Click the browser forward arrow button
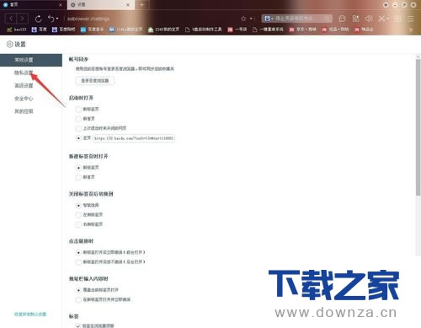This screenshot has width=421, height=328. 22,19
